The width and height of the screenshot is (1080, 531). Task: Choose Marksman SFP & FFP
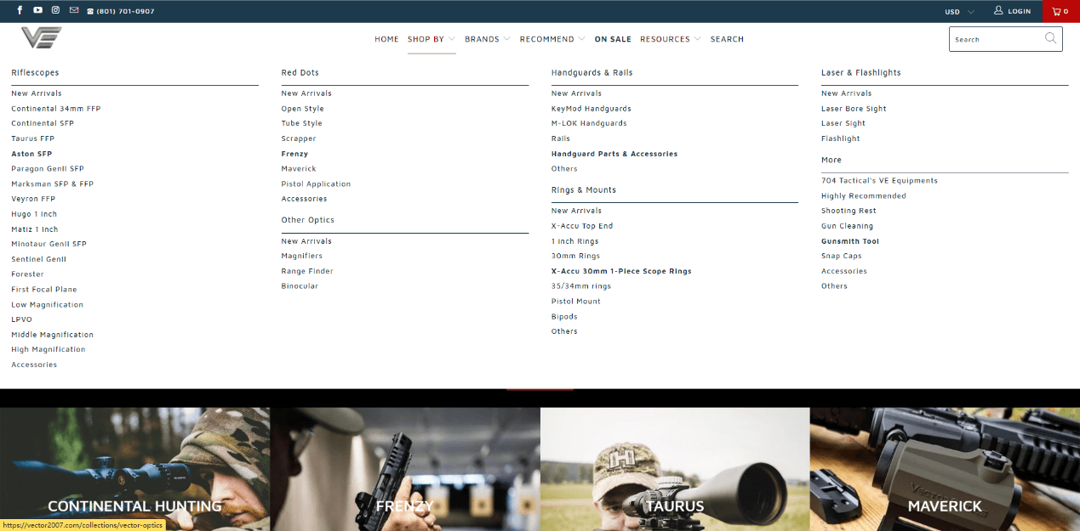pyautogui.click(x=53, y=184)
